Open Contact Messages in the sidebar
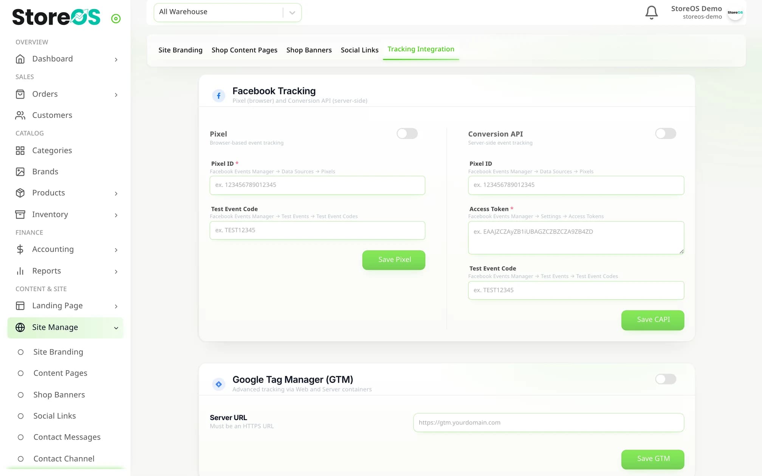762x476 pixels. tap(67, 437)
